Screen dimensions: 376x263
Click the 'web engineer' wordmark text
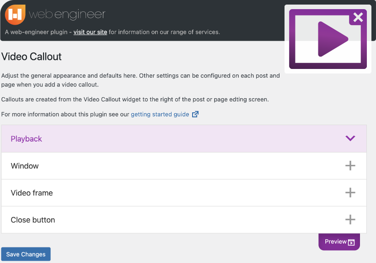tap(67, 15)
